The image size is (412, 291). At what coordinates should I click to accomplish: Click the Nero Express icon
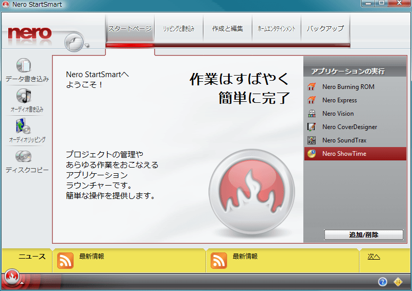(x=312, y=100)
